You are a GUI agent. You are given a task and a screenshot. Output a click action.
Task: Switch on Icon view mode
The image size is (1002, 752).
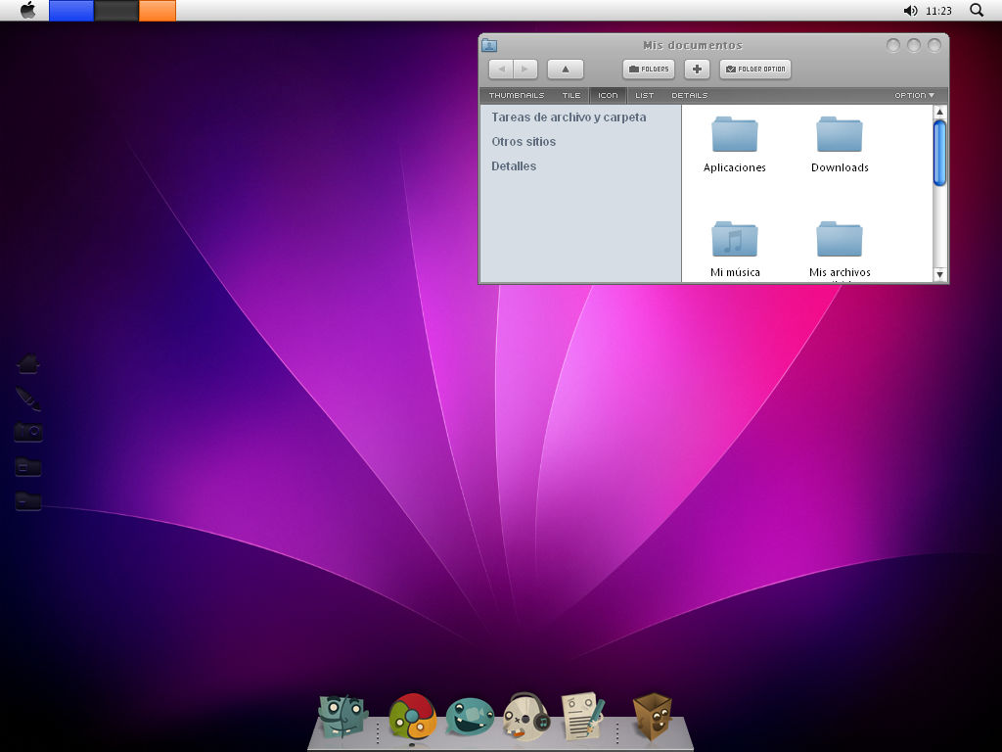coord(608,95)
